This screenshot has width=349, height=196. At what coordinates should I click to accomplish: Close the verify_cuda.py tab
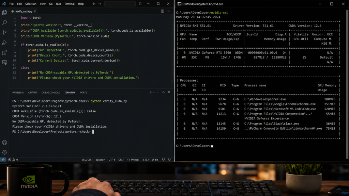click(x=35, y=11)
